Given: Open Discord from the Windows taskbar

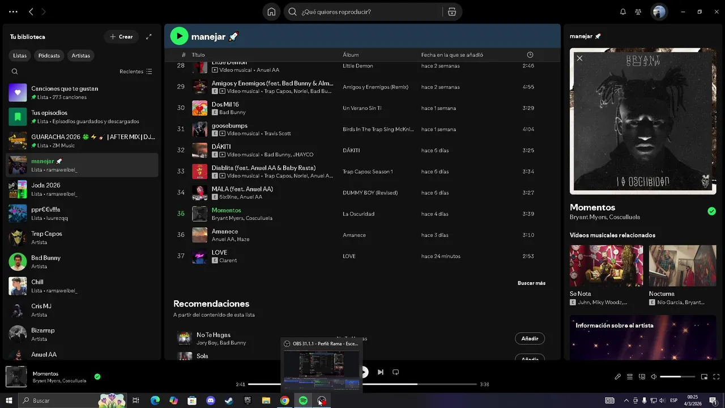Looking at the screenshot, I should (x=211, y=401).
